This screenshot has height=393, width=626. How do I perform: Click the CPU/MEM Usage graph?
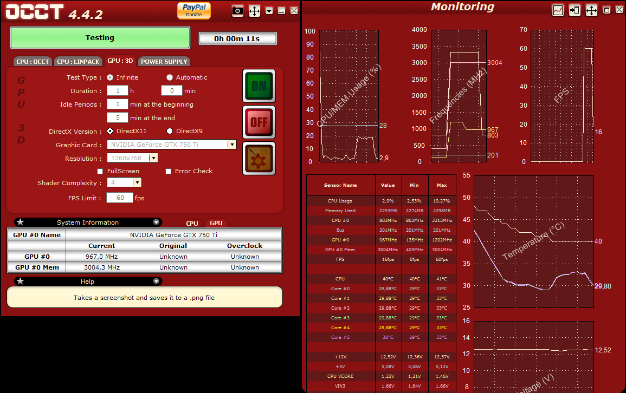tap(349, 96)
